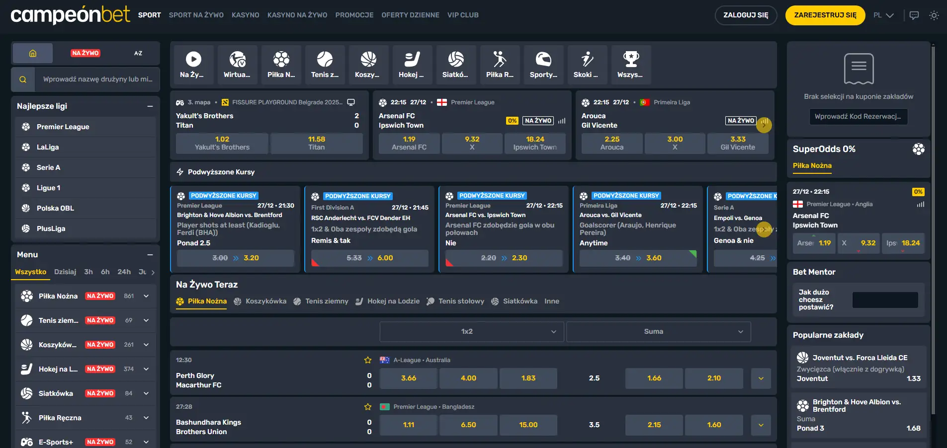Click the home icon in left sidebar

tap(33, 53)
